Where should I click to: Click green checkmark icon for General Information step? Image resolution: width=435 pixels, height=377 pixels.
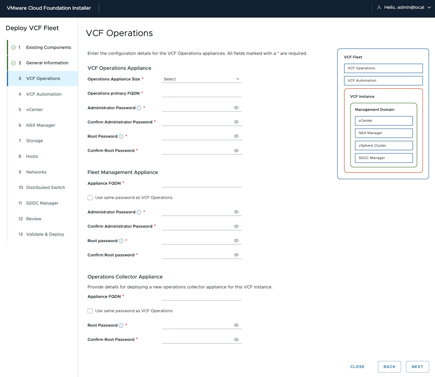coord(13,63)
